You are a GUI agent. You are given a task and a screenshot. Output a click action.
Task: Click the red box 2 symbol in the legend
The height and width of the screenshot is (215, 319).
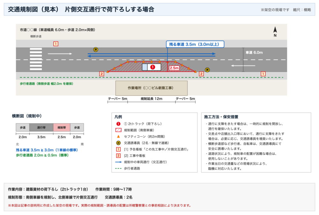click(118, 156)
